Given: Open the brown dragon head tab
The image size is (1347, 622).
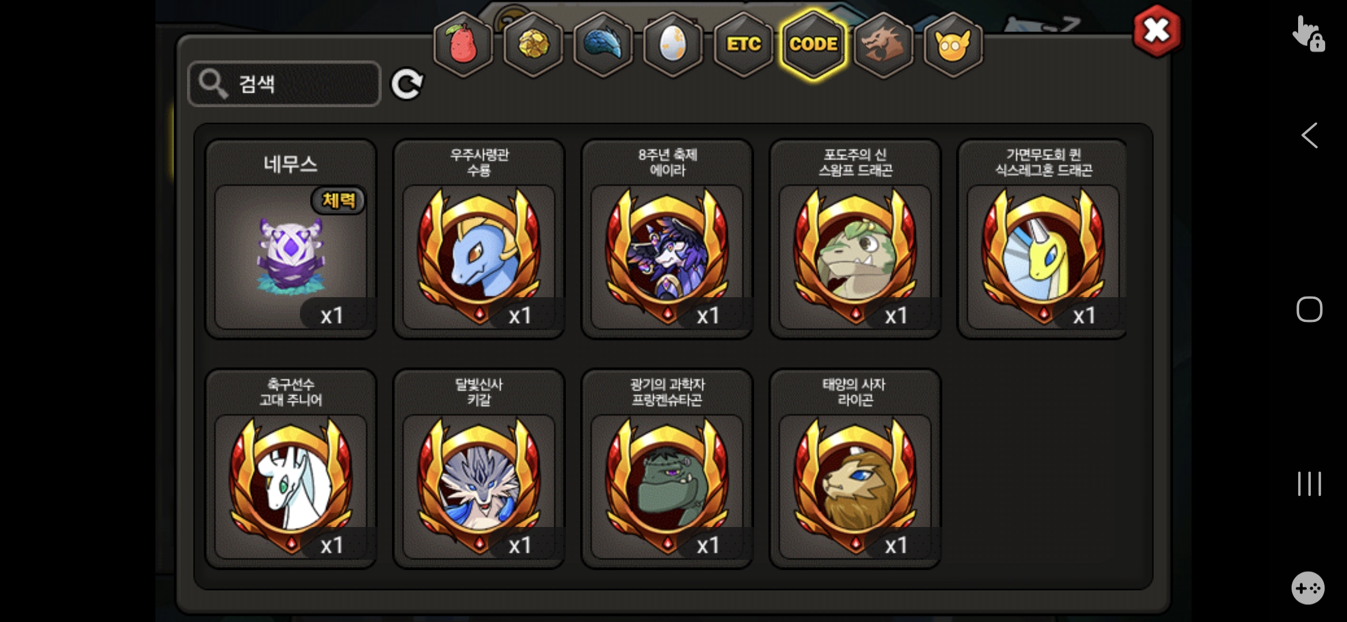Looking at the screenshot, I should click(884, 44).
